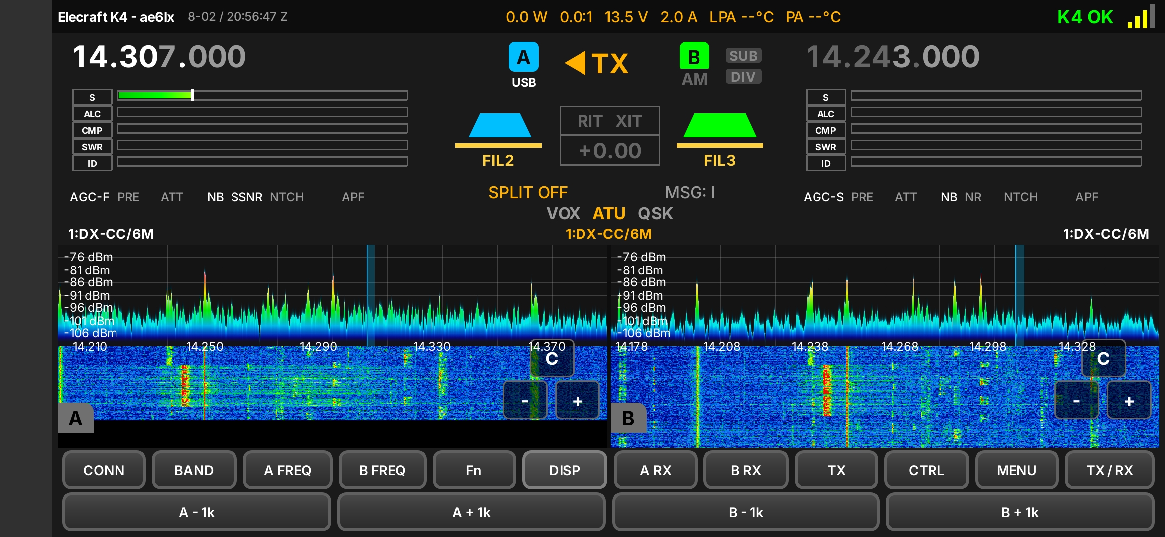This screenshot has height=537, width=1165.
Task: Step VFO A up with A + 1k
Action: point(471,512)
